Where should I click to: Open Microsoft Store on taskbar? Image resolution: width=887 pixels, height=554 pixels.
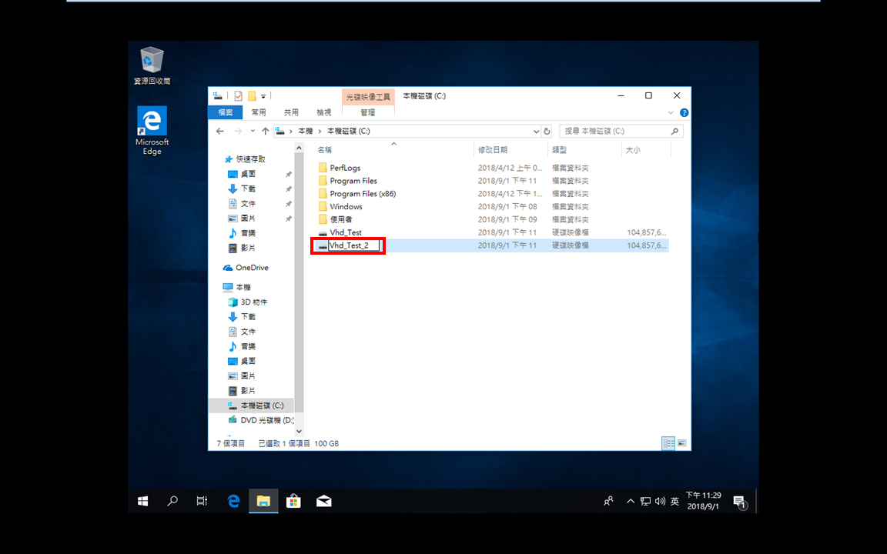pyautogui.click(x=293, y=501)
